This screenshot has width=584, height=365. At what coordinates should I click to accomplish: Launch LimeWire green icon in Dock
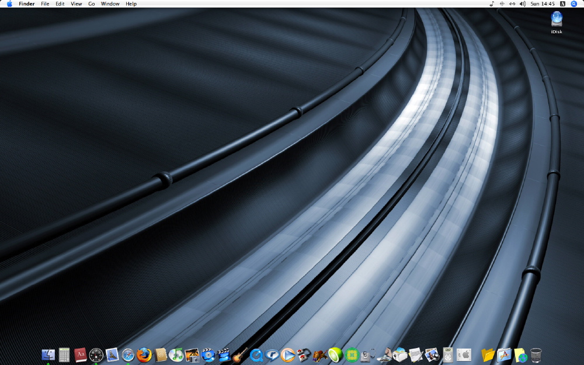pos(335,354)
